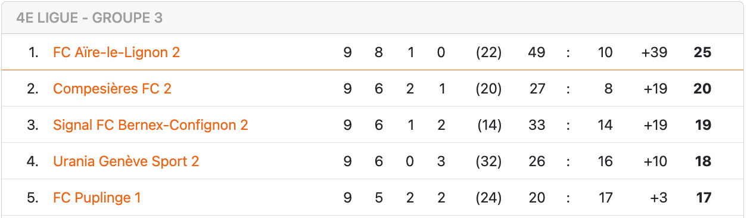Select the 25 points total for Aïre-le-Lignon
747x218 pixels.
(703, 52)
